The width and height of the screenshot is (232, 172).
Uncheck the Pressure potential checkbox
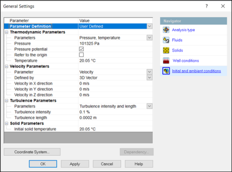pyautogui.click(x=82, y=49)
